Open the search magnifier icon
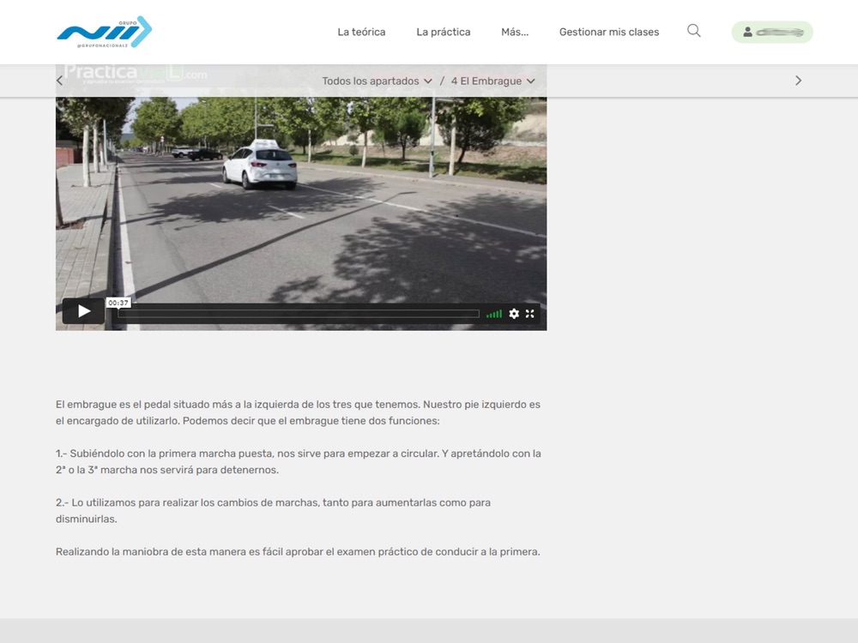 694,31
